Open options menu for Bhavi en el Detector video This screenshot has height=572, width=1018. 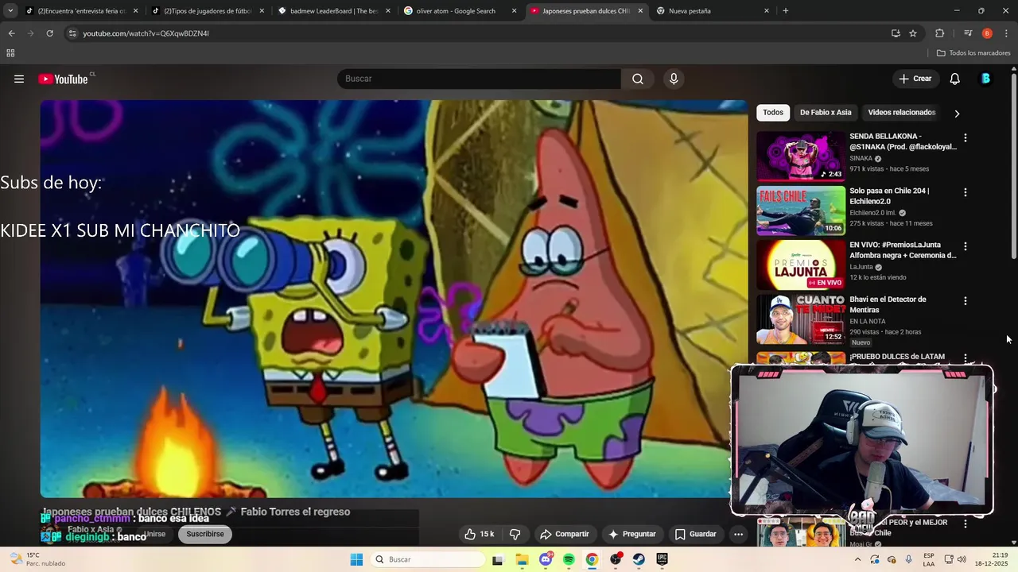point(966,301)
